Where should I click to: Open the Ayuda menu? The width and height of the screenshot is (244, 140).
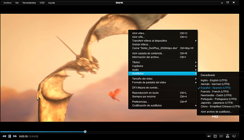(x=52, y=3)
